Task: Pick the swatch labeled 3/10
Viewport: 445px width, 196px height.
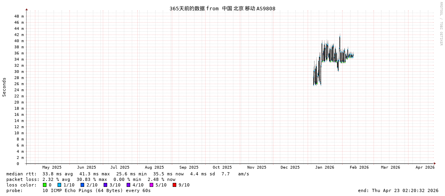Action: tap(106, 185)
